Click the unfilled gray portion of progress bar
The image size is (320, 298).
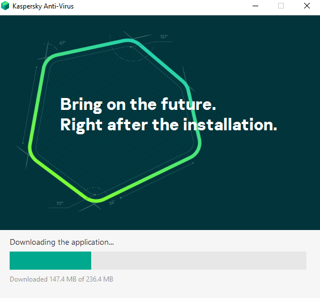click(199, 261)
